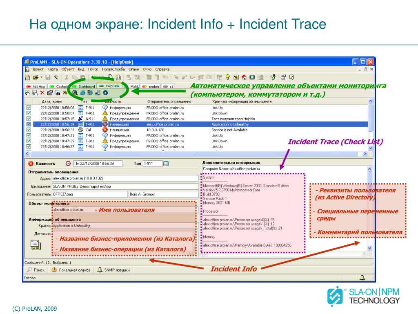Switch to the Cockpit tab
Image resolution: width=418 pixels, height=314 pixels.
tap(59, 87)
